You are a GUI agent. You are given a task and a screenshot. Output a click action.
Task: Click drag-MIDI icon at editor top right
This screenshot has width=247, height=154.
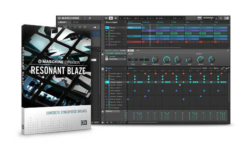[x=223, y=68]
